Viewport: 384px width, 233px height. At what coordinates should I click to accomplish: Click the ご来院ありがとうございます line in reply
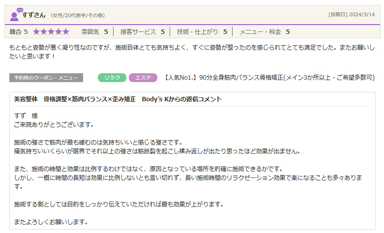[54, 124]
